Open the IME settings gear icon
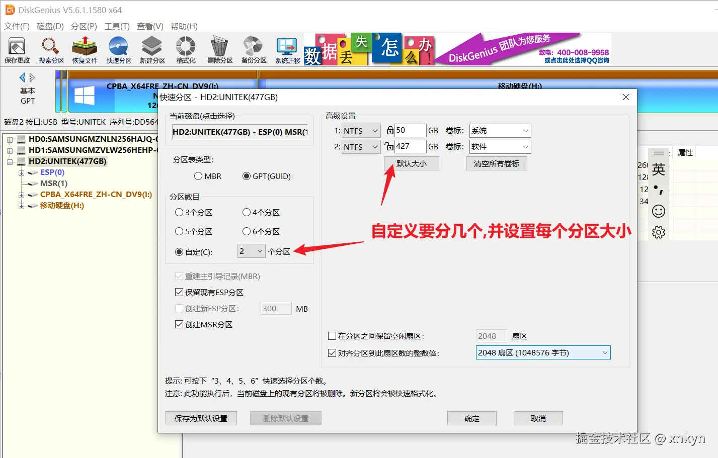718x458 pixels. pyautogui.click(x=659, y=232)
